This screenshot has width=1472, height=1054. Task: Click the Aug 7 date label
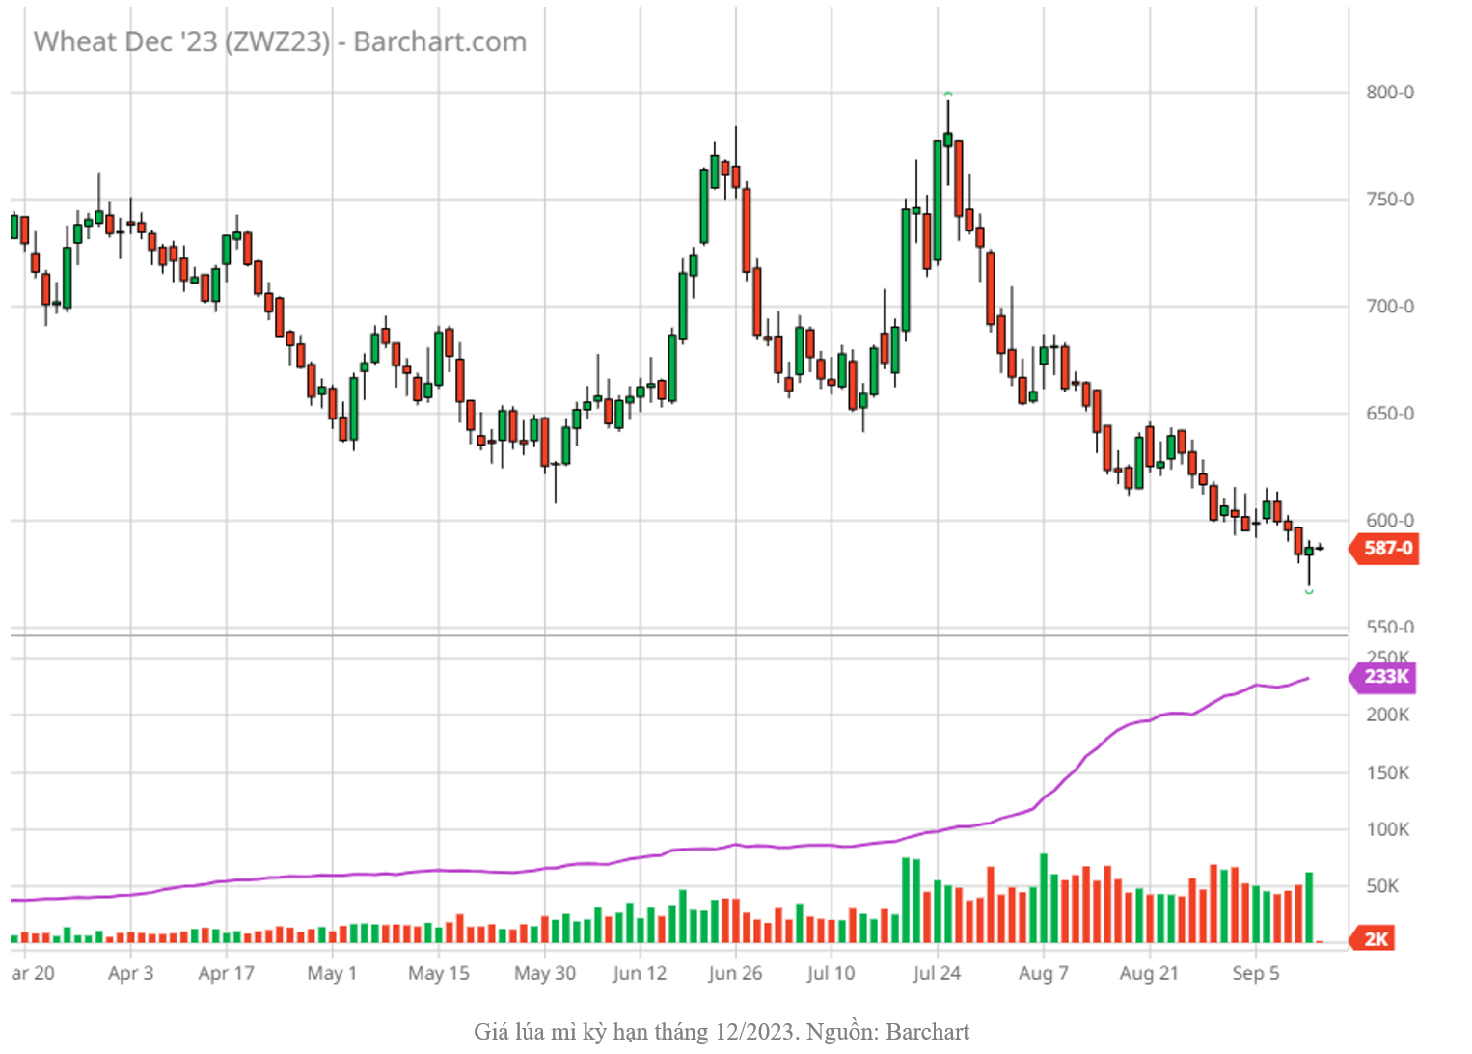pyautogui.click(x=1043, y=973)
